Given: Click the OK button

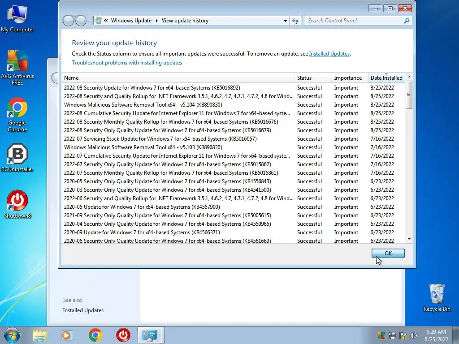Looking at the screenshot, I should [388, 254].
